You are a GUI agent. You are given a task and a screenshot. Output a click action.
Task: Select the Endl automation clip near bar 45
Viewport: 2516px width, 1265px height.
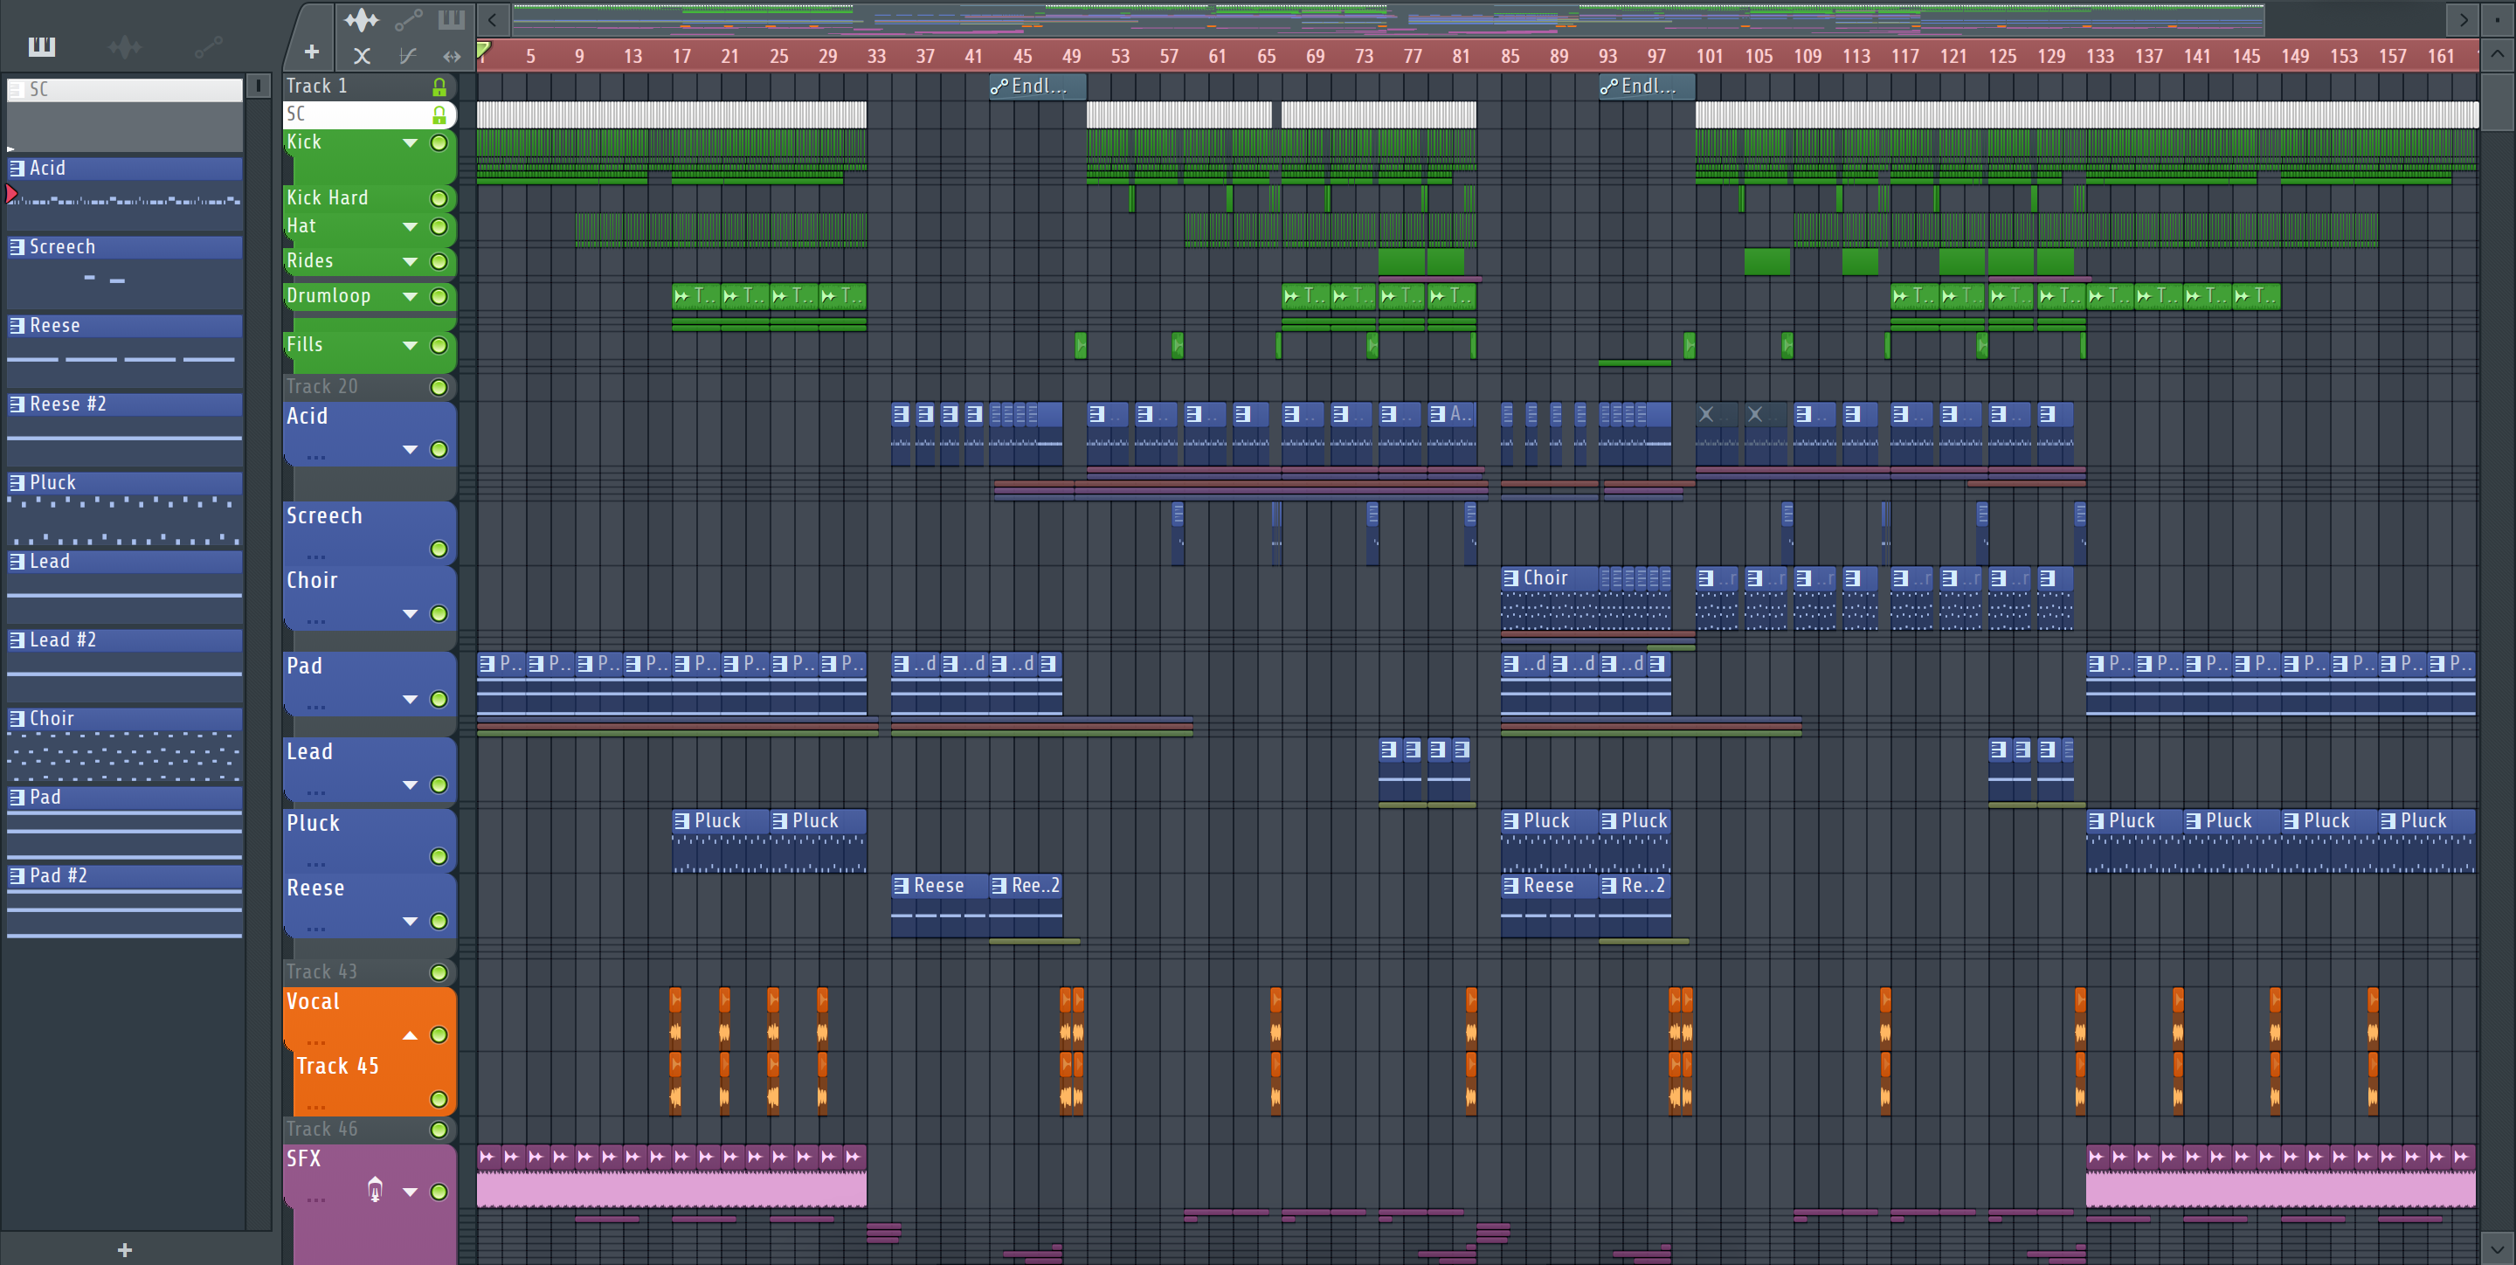point(1037,87)
